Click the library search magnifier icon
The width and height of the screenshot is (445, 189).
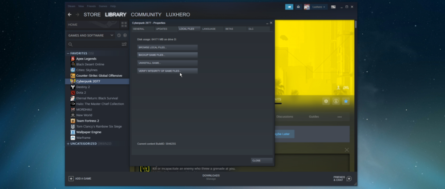(x=70, y=44)
